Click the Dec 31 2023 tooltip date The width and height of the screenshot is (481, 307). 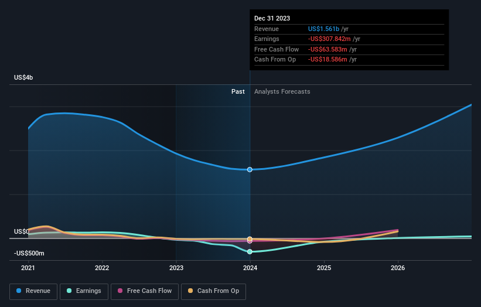[272, 18]
